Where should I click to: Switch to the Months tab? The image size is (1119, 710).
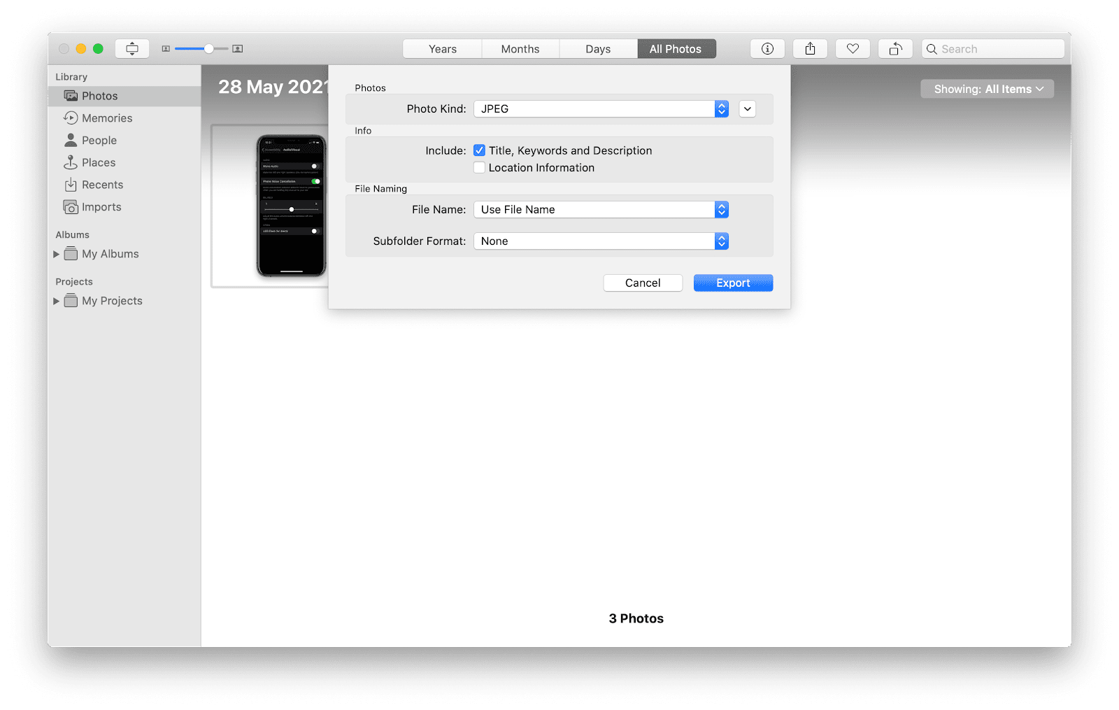click(520, 49)
